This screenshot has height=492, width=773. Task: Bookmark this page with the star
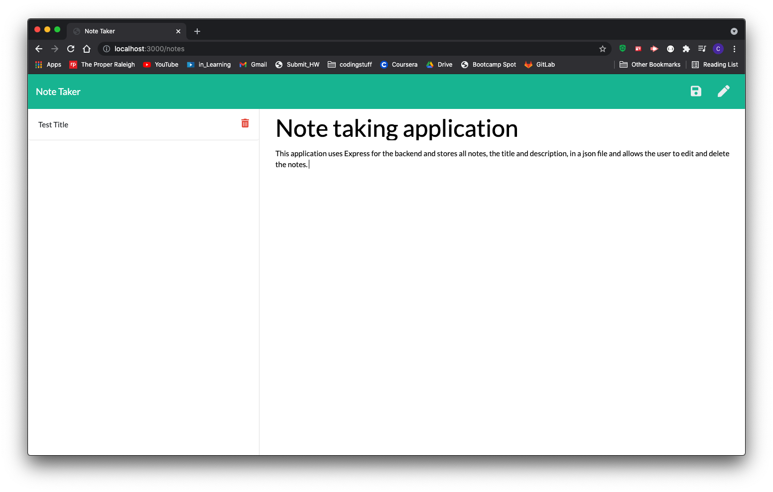pyautogui.click(x=603, y=49)
